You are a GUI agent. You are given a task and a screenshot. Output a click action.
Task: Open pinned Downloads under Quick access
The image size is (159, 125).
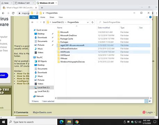point(42,37)
